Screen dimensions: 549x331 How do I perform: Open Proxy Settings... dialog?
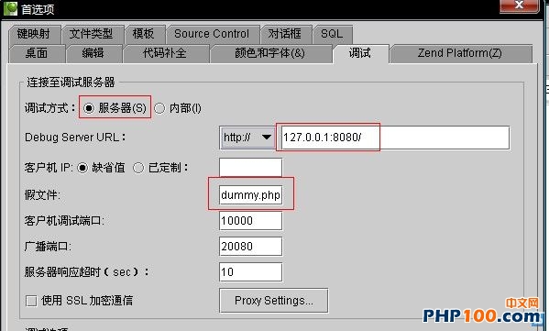(274, 301)
